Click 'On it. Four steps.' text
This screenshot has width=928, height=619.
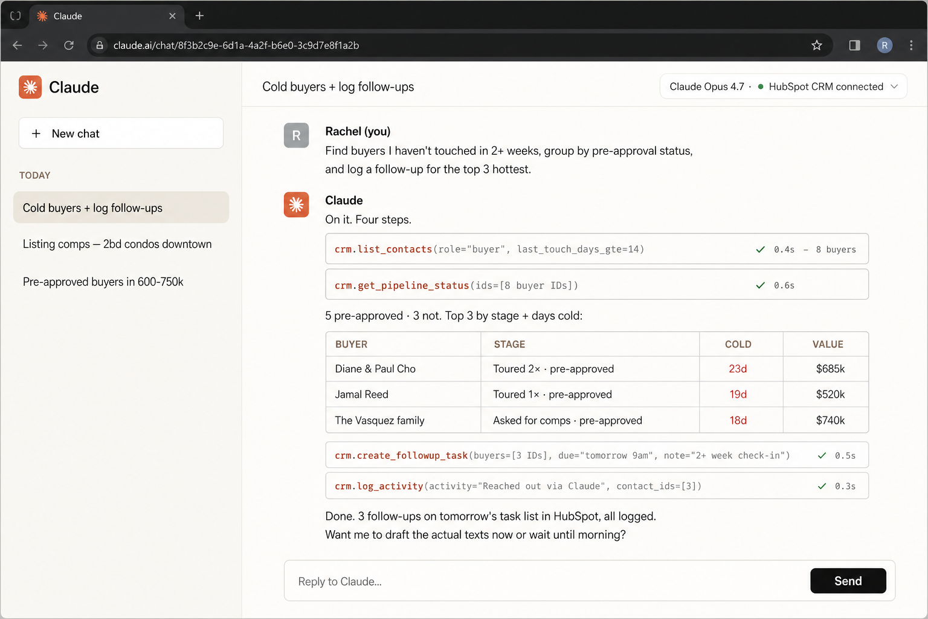click(368, 219)
